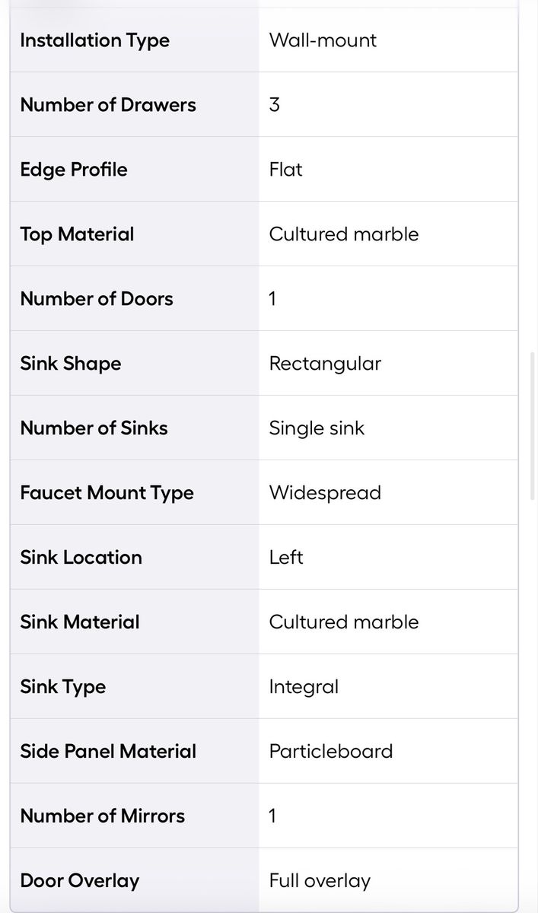Viewport: 538px width, 913px height.
Task: Select the Top Material label
Action: click(x=77, y=234)
